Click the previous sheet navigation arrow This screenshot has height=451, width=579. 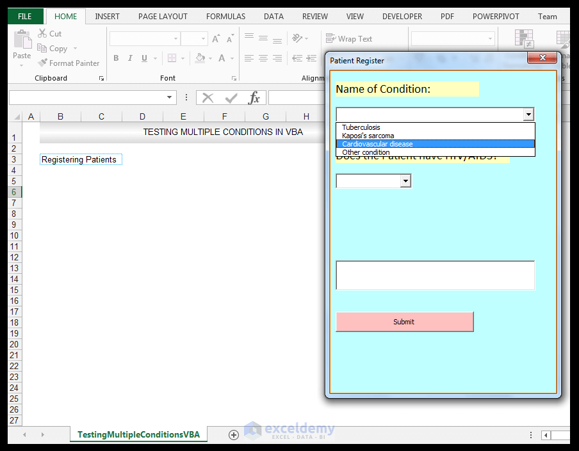click(24, 435)
